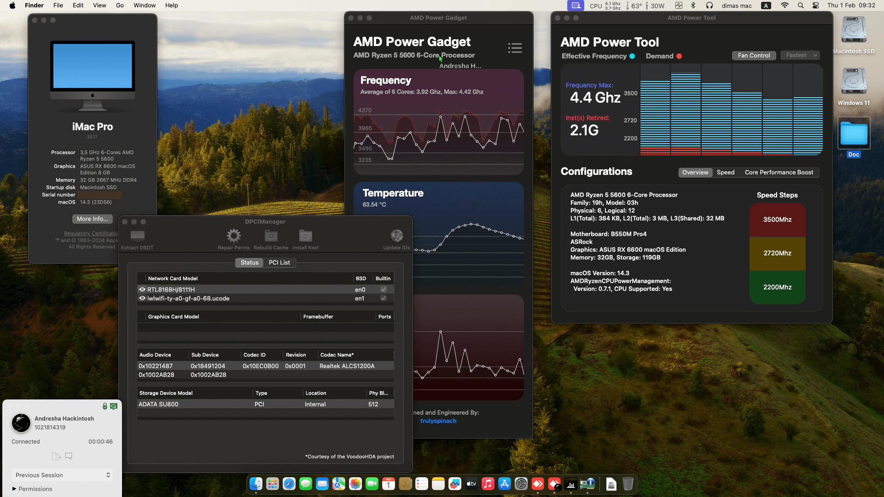Image resolution: width=884 pixels, height=497 pixels.
Task: Open the Go menu
Action: click(120, 6)
